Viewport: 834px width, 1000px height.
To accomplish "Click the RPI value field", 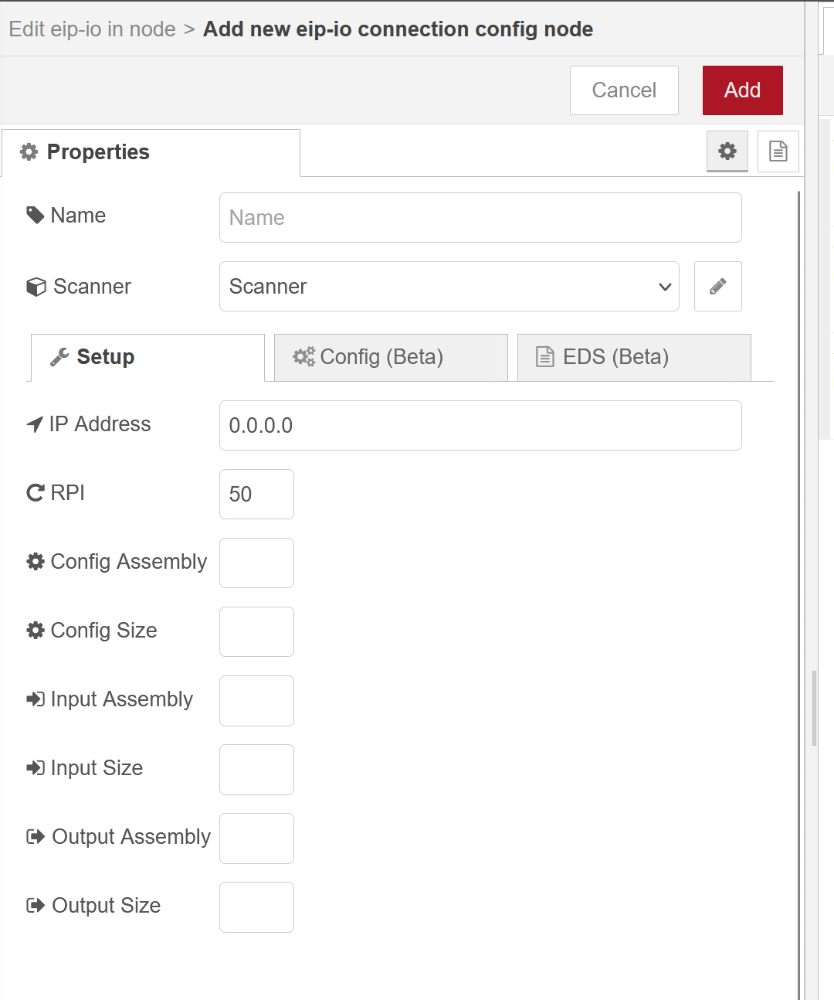I will click(256, 495).
